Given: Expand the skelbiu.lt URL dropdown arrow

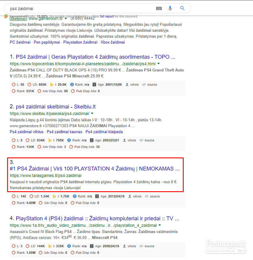Looking at the screenshot, I should click(x=92, y=114).
